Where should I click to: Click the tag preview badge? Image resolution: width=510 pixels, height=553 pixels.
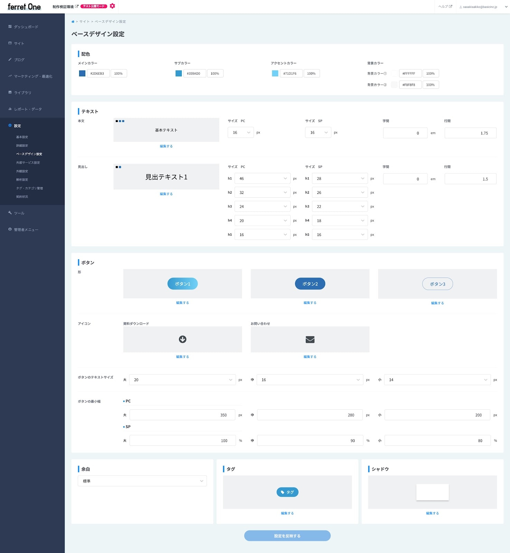pyautogui.click(x=287, y=492)
